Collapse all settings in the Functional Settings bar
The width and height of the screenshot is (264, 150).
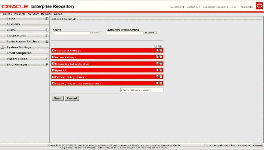tap(157, 50)
